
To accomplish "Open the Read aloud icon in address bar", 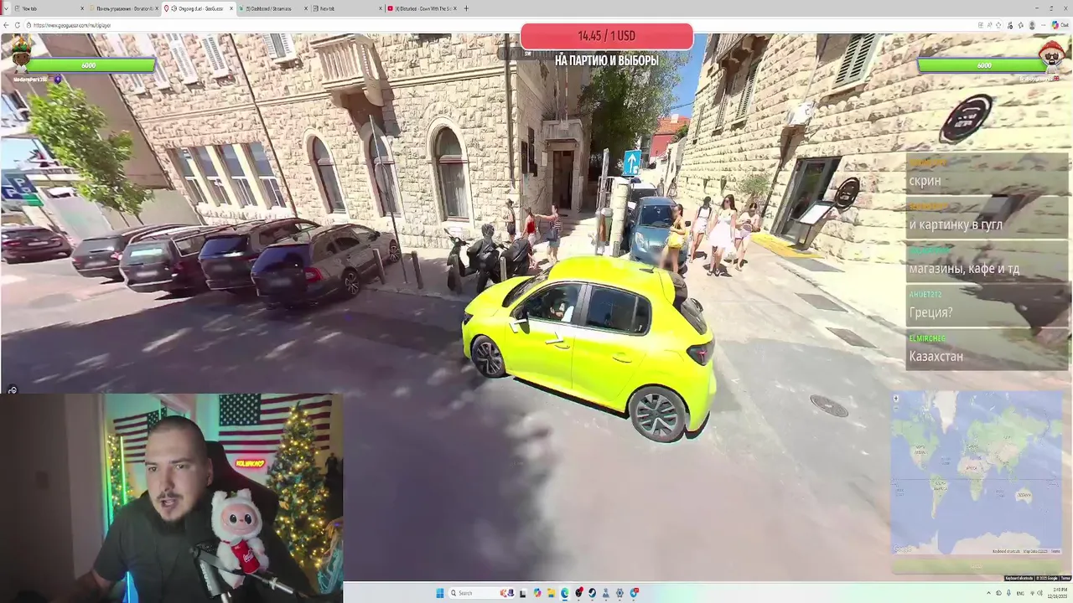I will tap(989, 25).
